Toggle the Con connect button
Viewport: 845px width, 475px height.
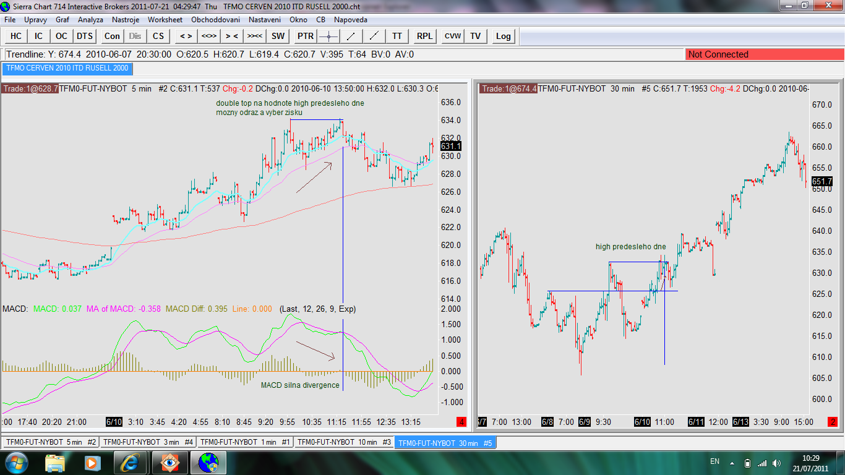tap(112, 36)
